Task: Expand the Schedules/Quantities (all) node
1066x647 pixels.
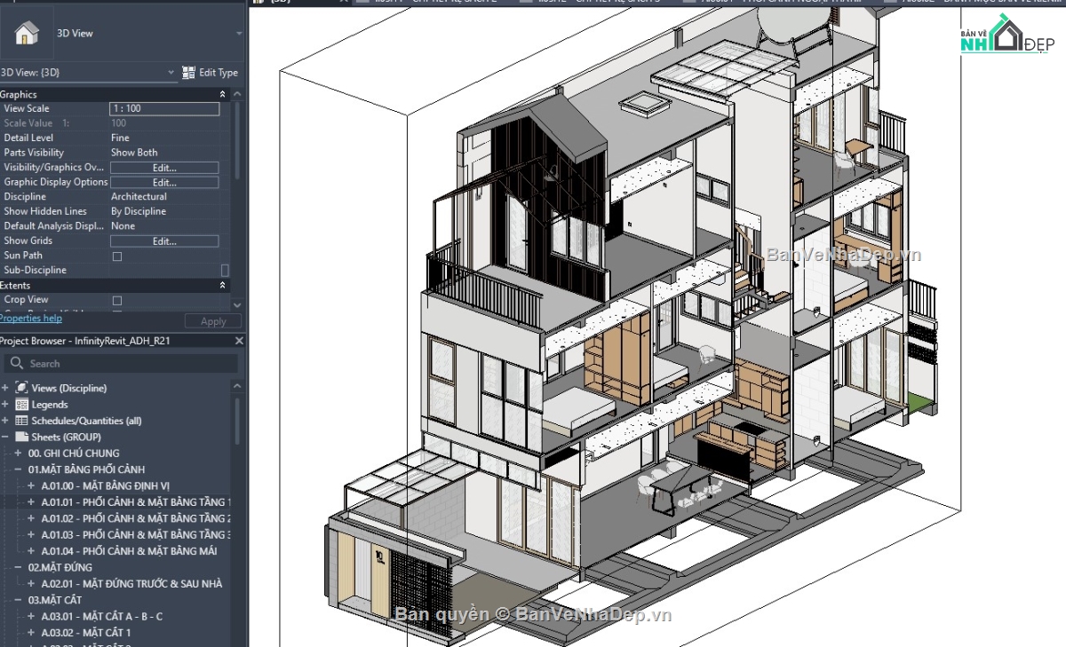Action: [5, 421]
